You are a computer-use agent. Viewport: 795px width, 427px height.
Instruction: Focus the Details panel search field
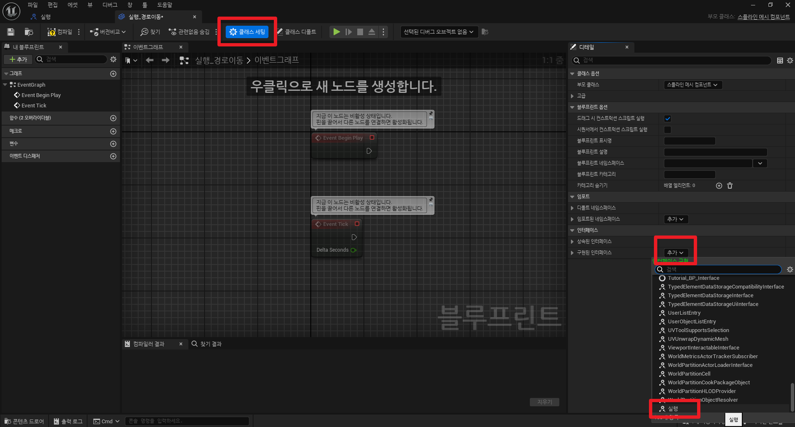[x=671, y=60]
